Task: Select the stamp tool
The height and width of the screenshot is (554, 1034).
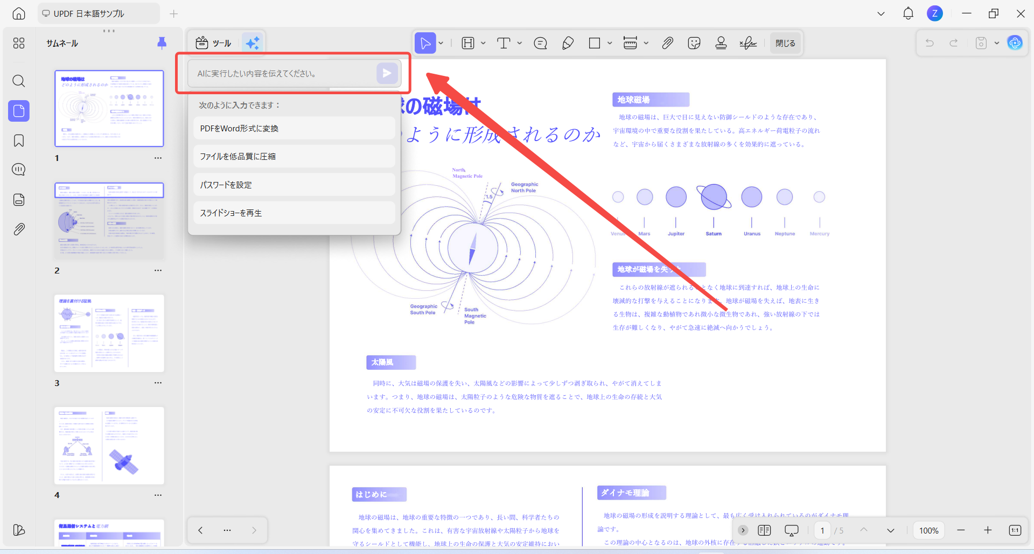Action: point(721,43)
